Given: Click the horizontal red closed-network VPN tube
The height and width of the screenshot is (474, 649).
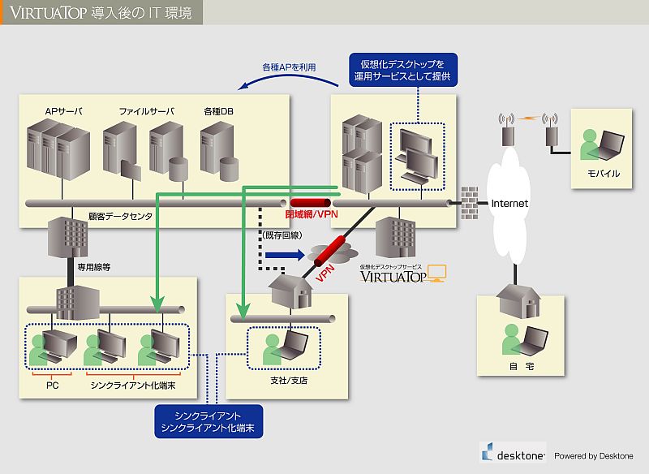Looking at the screenshot, I should (311, 203).
